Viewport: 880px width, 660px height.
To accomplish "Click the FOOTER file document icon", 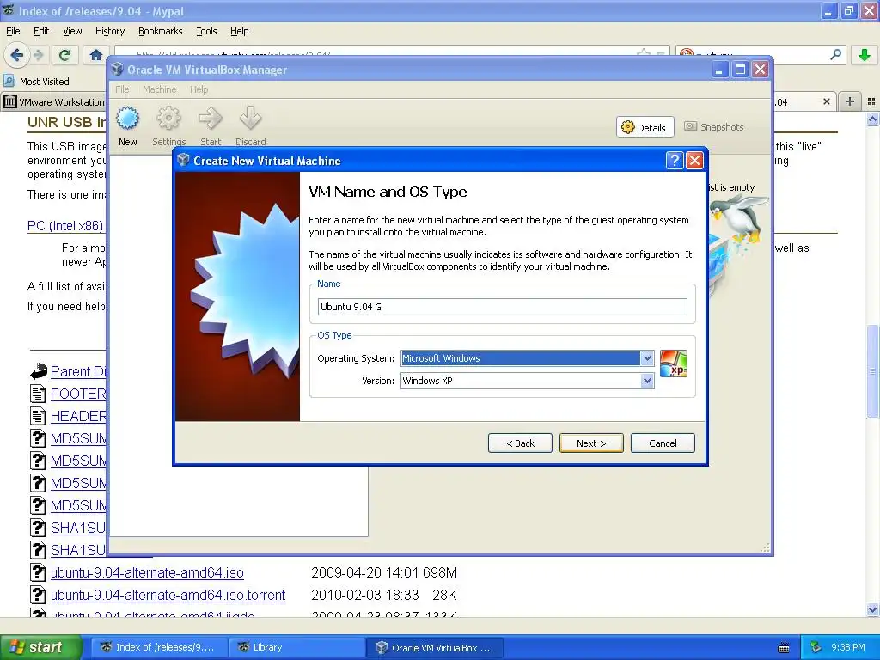I will tap(38, 394).
